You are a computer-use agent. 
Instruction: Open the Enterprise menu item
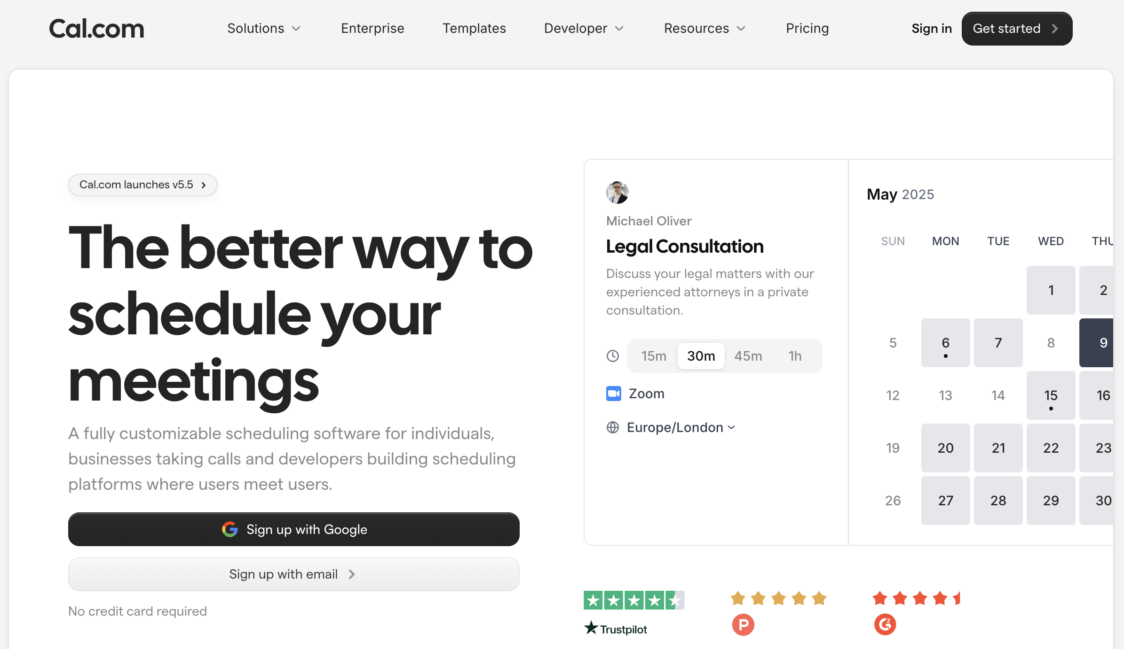pos(372,29)
